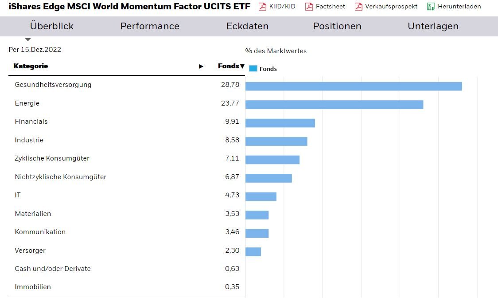
Task: Click the Verkaufsprospekt PDF icon
Action: 358,6
